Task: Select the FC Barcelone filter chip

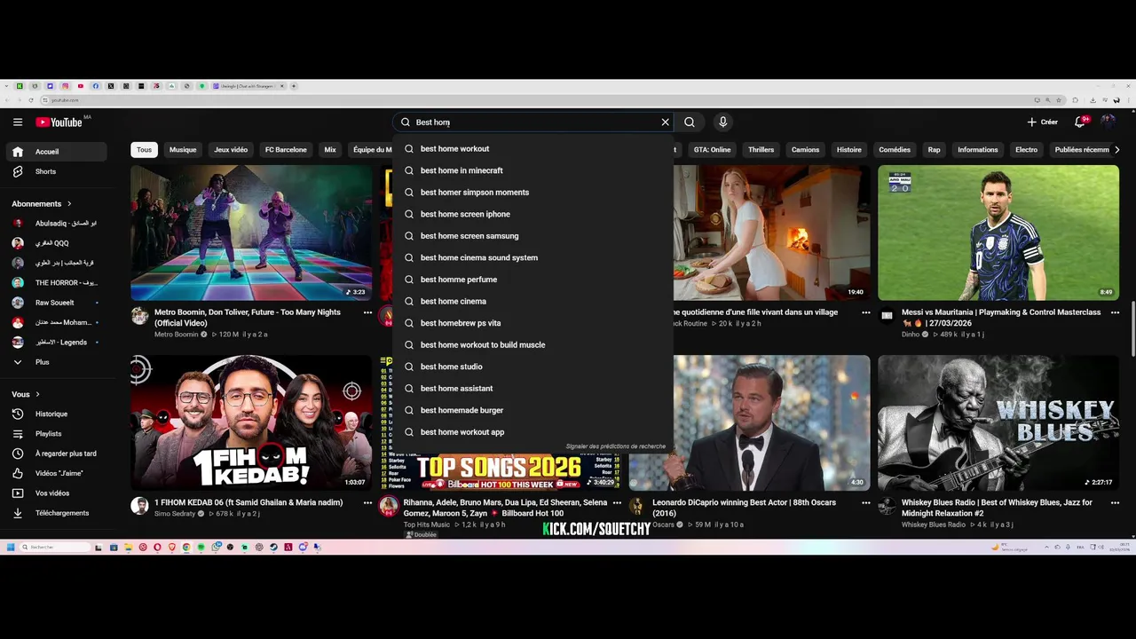Action: click(286, 150)
